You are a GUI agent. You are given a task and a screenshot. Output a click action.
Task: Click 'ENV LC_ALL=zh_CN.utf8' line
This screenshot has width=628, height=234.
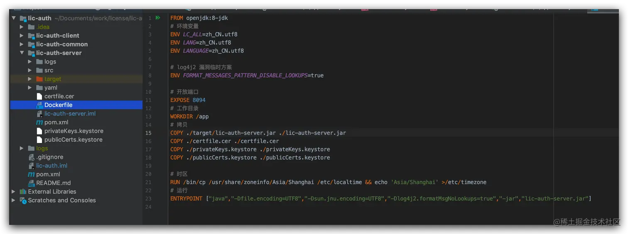(x=204, y=34)
